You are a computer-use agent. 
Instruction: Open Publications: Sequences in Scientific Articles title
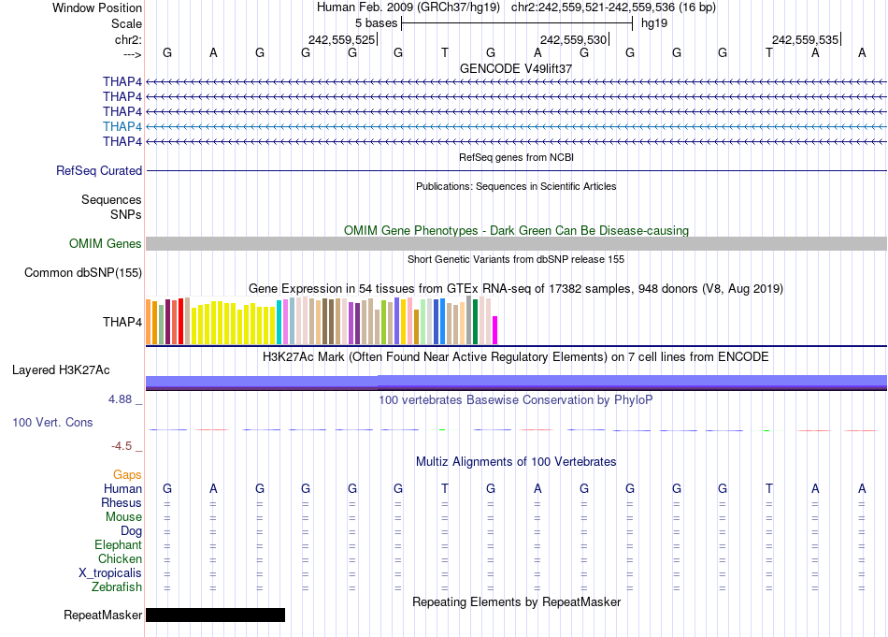516,186
